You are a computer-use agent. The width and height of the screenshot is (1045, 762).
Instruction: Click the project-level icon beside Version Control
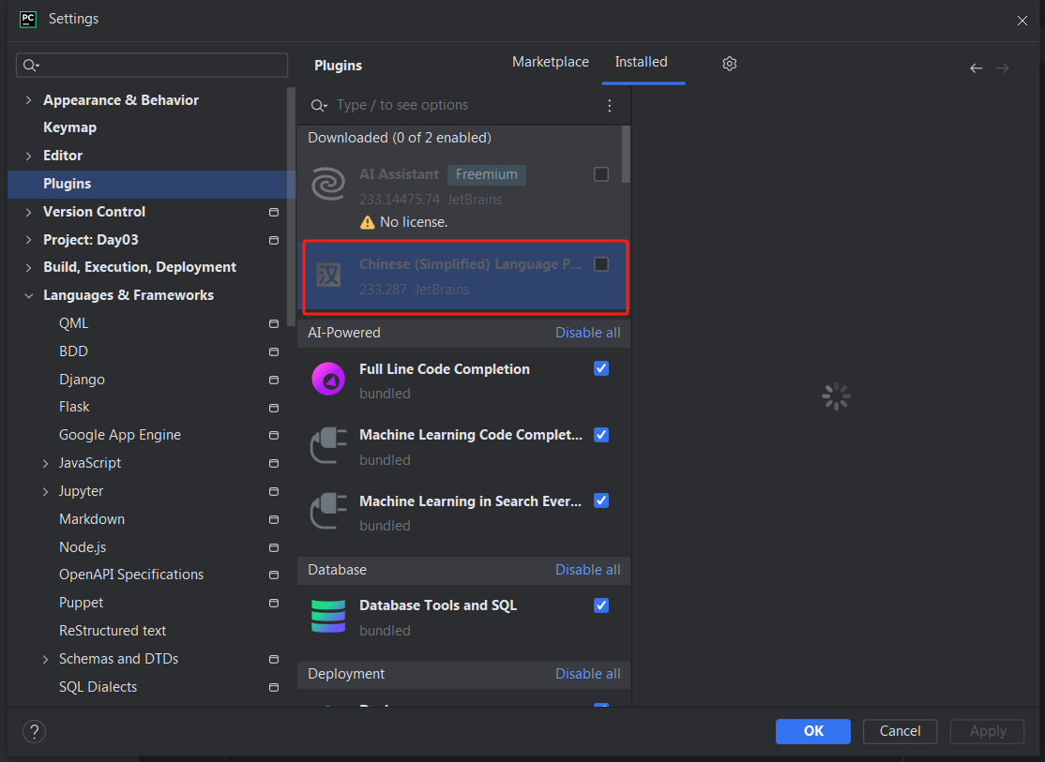tap(273, 212)
